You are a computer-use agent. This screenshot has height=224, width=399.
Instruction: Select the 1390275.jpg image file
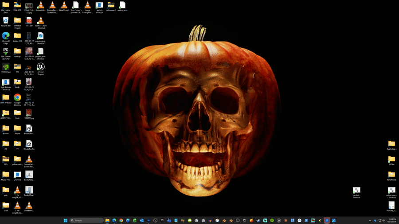[29, 115]
